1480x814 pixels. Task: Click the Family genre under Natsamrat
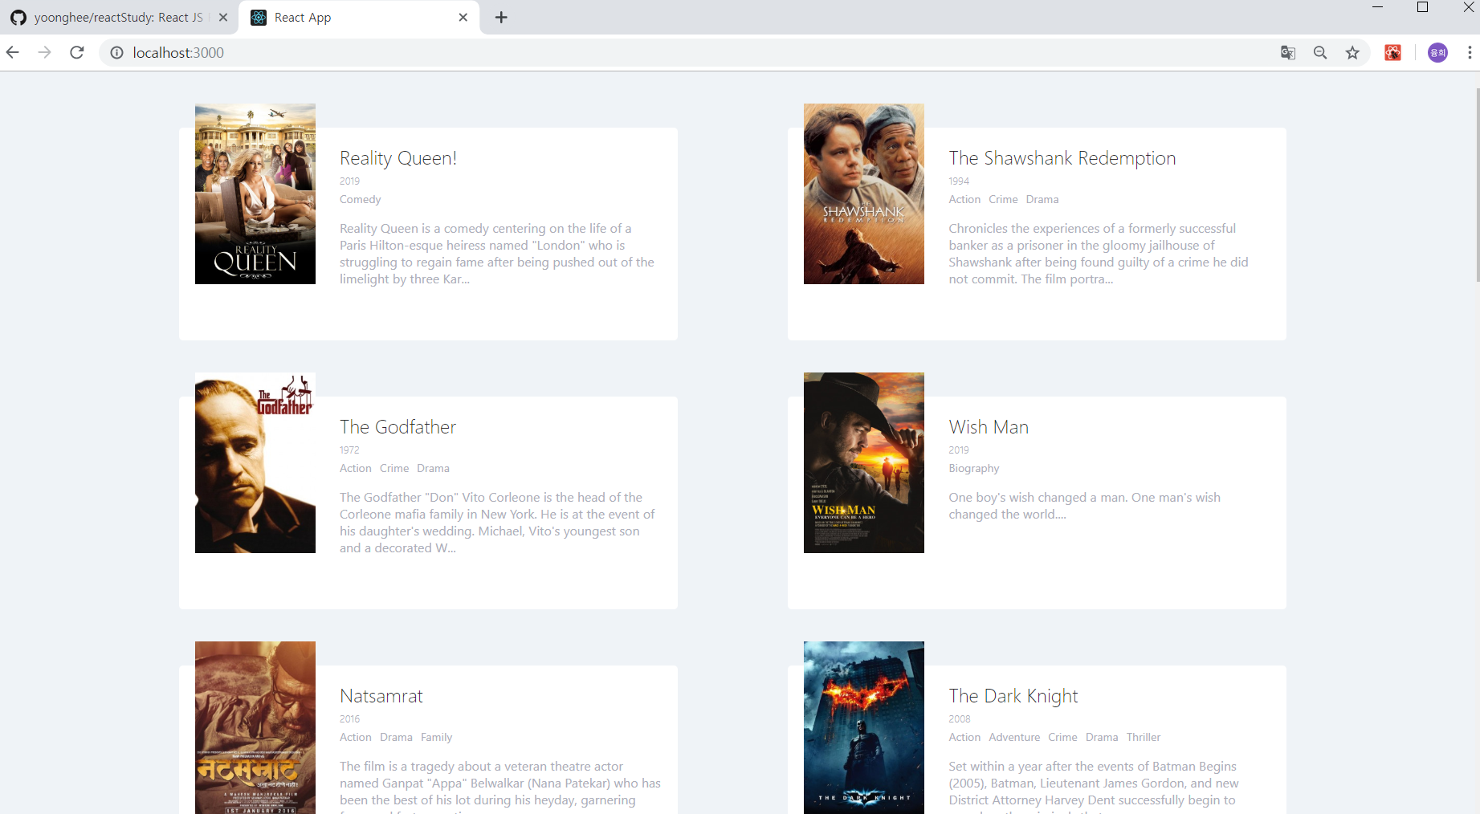pos(437,737)
